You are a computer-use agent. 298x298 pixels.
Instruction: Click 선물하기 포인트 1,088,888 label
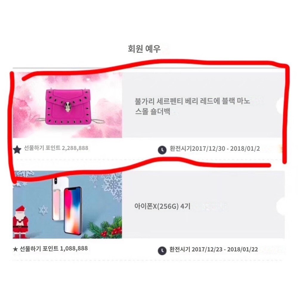click(x=54, y=248)
